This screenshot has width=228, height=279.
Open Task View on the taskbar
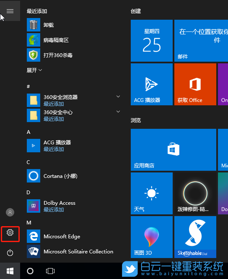[x=50, y=271]
